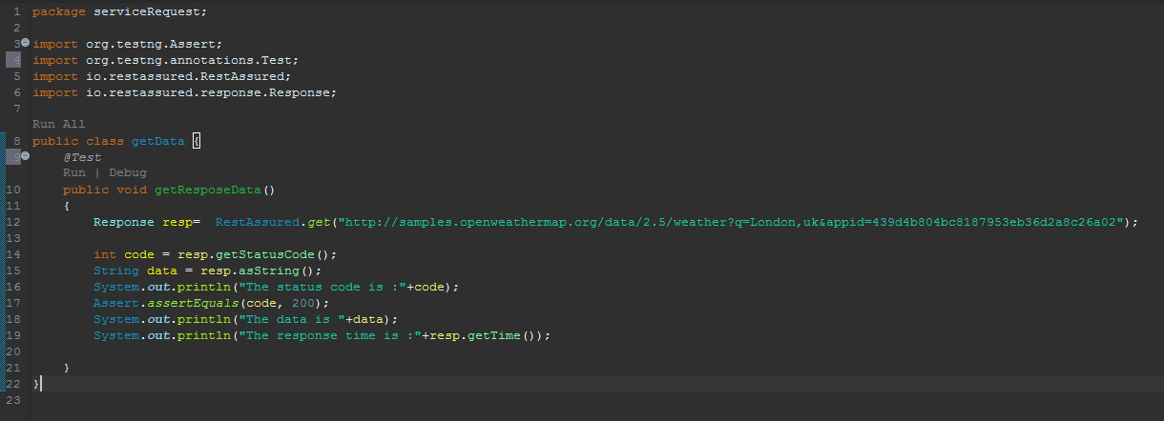
Task: Click the 'void' keyword in the method signature
Action: [132, 190]
